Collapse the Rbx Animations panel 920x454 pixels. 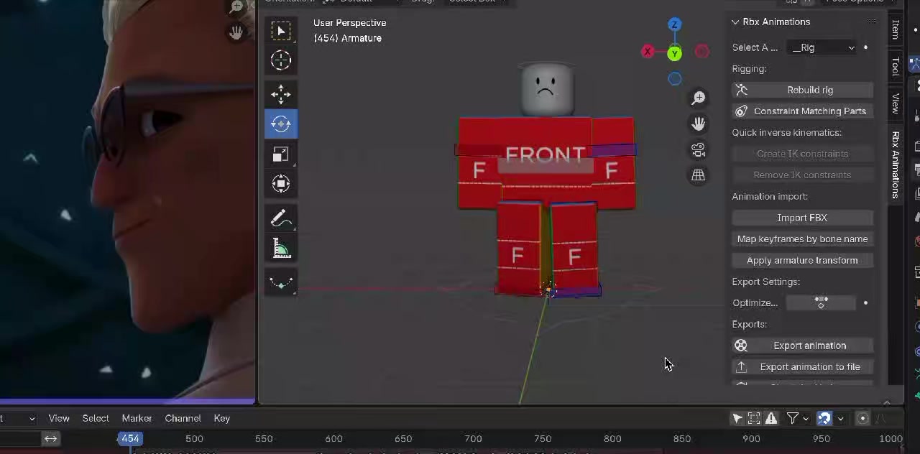(735, 22)
